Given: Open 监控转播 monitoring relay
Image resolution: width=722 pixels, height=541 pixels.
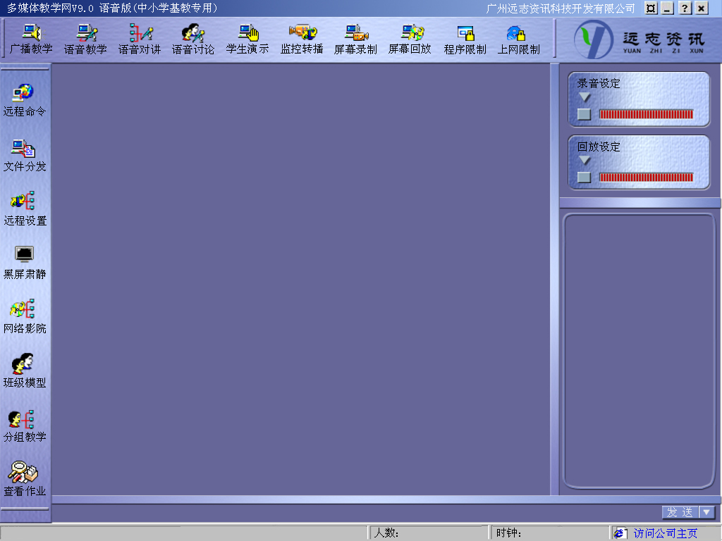Looking at the screenshot, I should pyautogui.click(x=302, y=39).
